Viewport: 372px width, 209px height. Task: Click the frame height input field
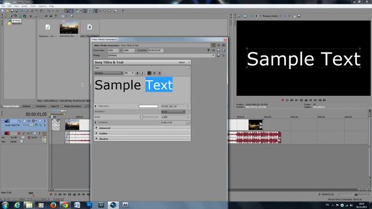[x=129, y=51]
